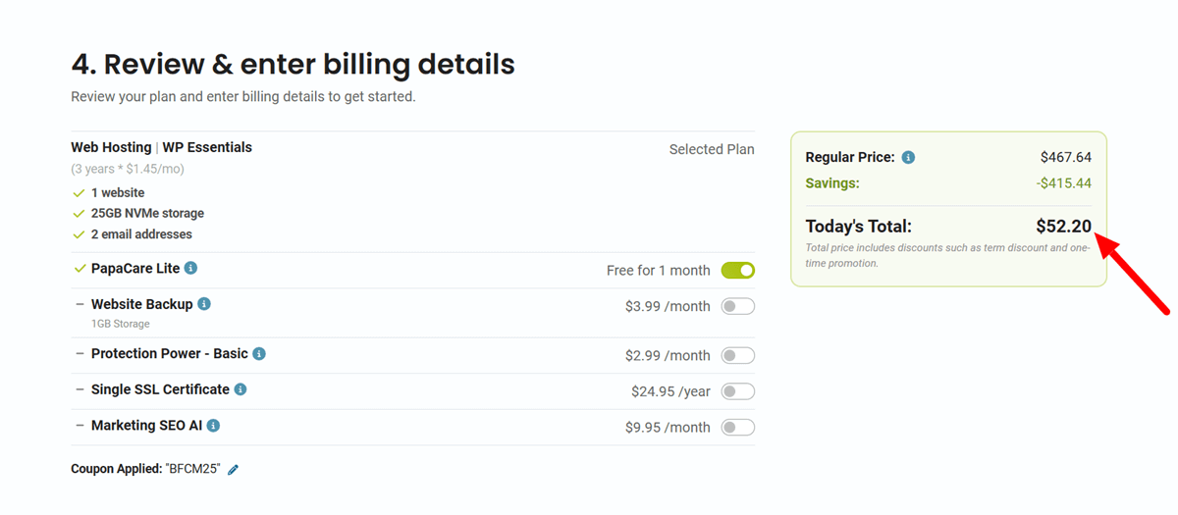Turn on Protection Power - Basic toggle
1178x515 pixels.
pos(738,355)
